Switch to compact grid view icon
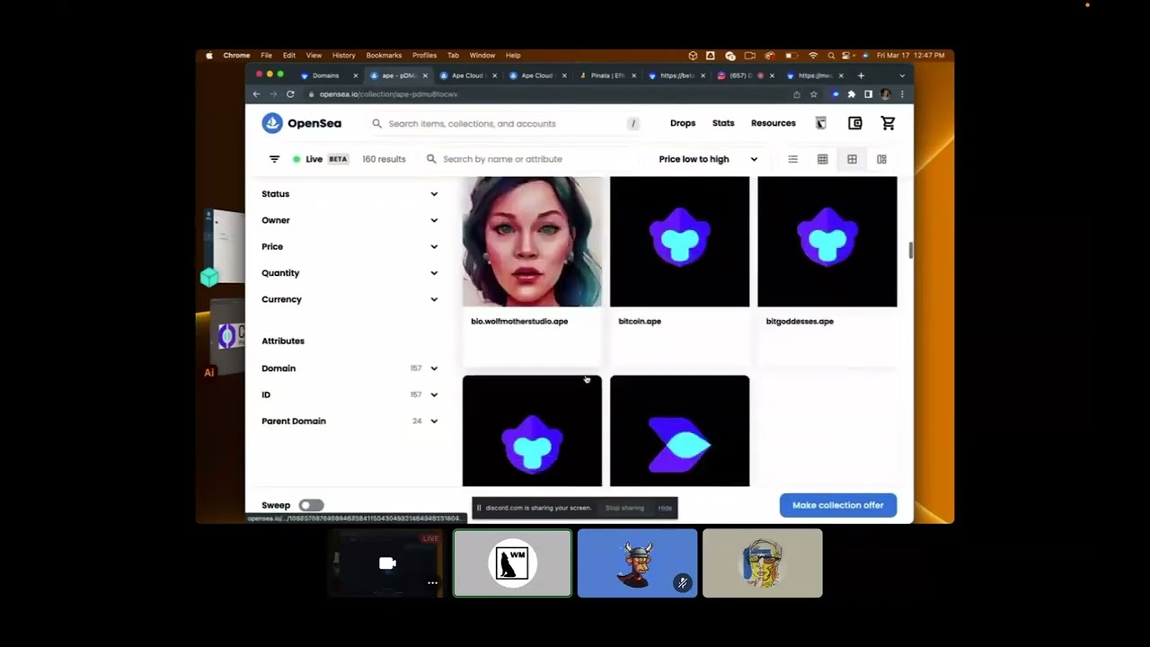 [822, 159]
